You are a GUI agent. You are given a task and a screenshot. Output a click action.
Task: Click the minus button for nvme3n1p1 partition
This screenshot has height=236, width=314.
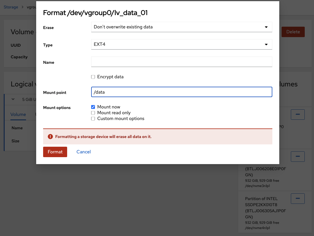click(298, 157)
